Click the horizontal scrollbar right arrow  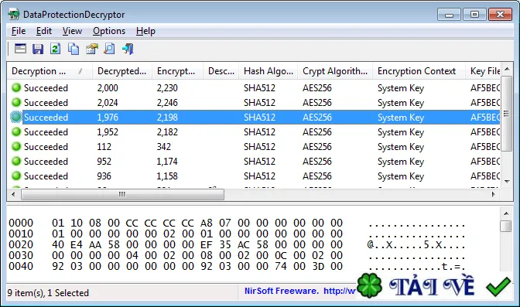coord(494,194)
